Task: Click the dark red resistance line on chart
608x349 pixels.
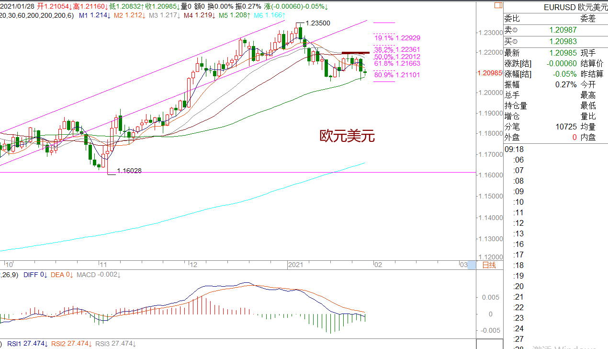Action: [x=355, y=52]
